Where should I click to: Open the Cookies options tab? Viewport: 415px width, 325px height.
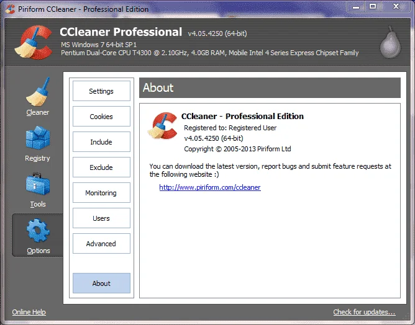[101, 116]
